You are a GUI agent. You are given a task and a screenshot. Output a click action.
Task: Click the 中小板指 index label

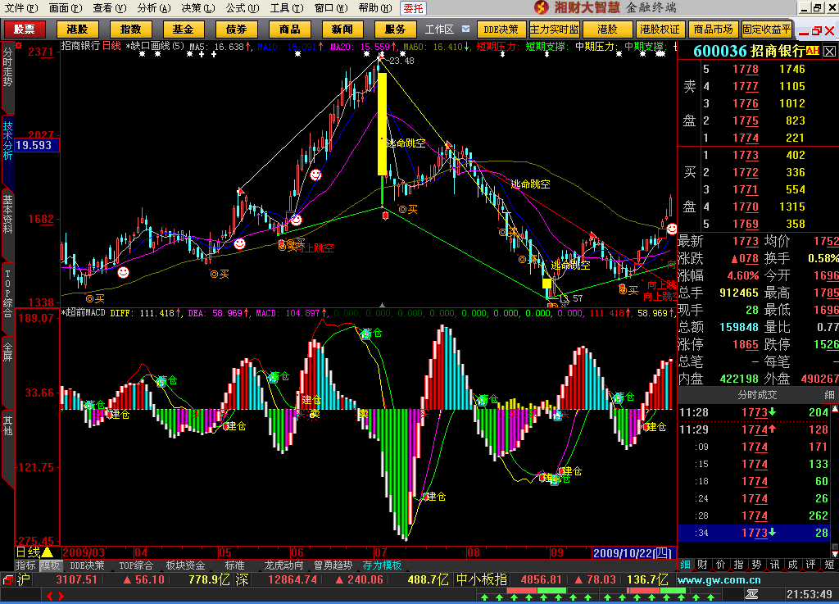481,580
